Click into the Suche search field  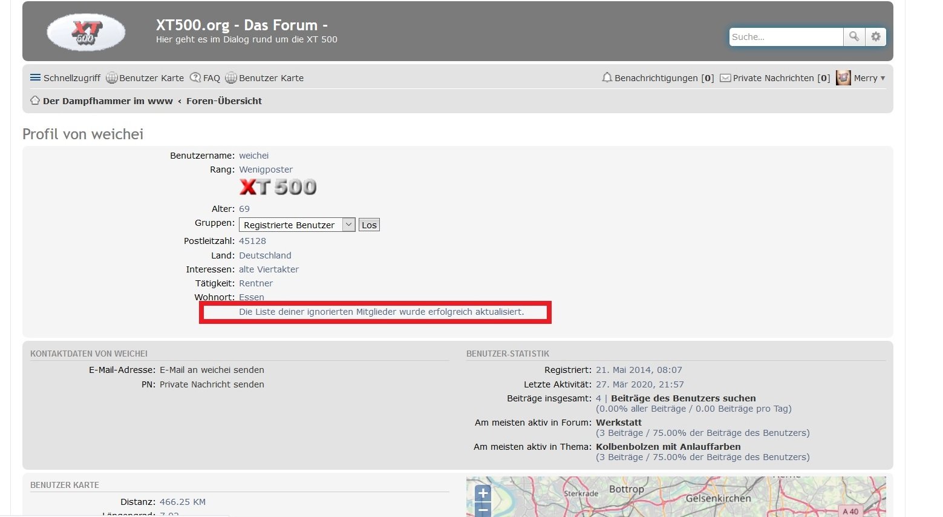tap(785, 37)
